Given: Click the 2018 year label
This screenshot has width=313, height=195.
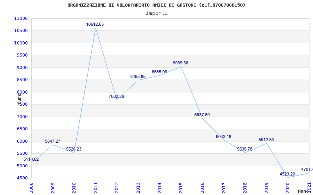Looking at the screenshot, I should [x=245, y=188].
